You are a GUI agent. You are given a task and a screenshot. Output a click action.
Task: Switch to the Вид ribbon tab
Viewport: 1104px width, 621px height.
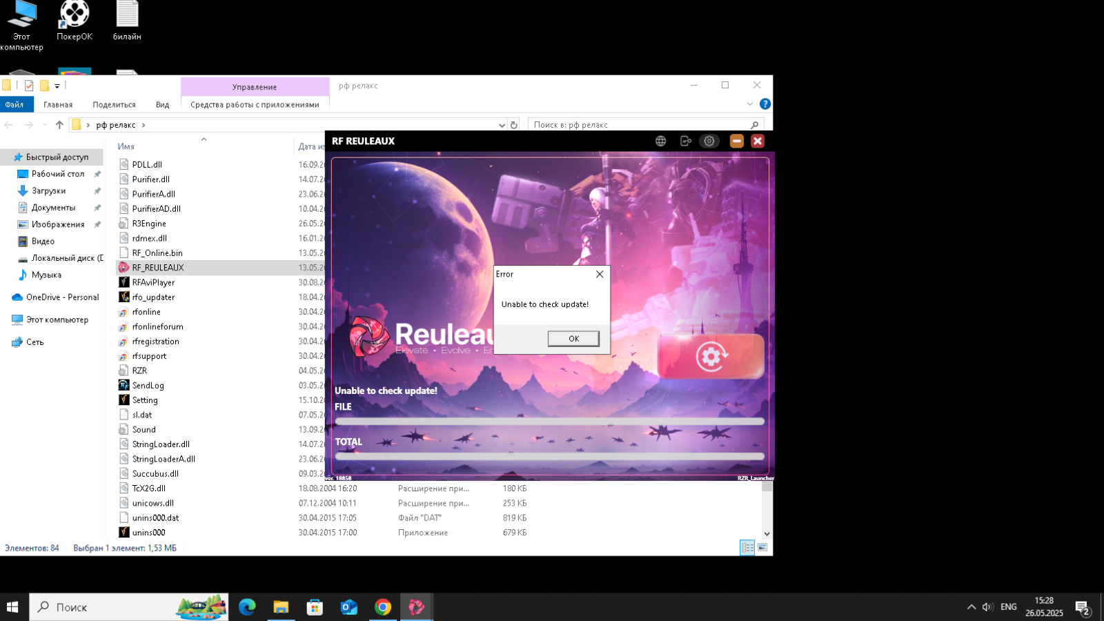coord(162,104)
